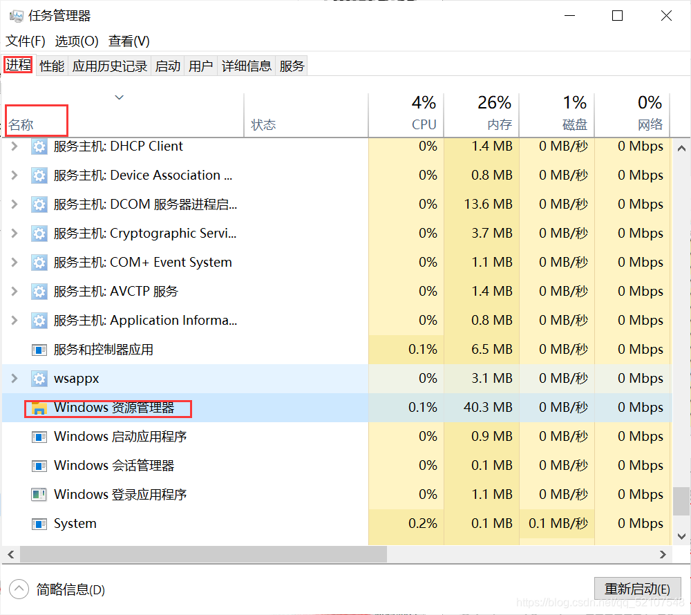Click the horizontal scrollbar left arrow
The image size is (691, 615).
pos(11,554)
